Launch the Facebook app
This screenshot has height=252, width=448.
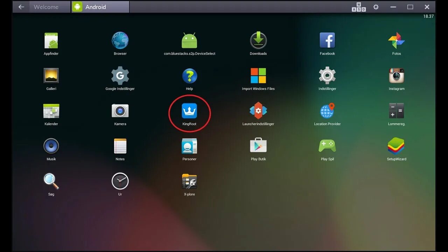tap(327, 41)
